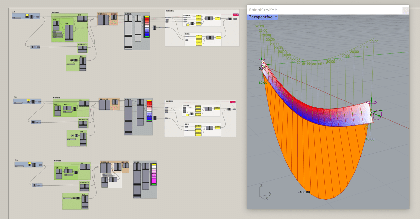This screenshot has width=420, height=219.
Task: Click the 検定比 group label in top definition
Action: point(187,34)
